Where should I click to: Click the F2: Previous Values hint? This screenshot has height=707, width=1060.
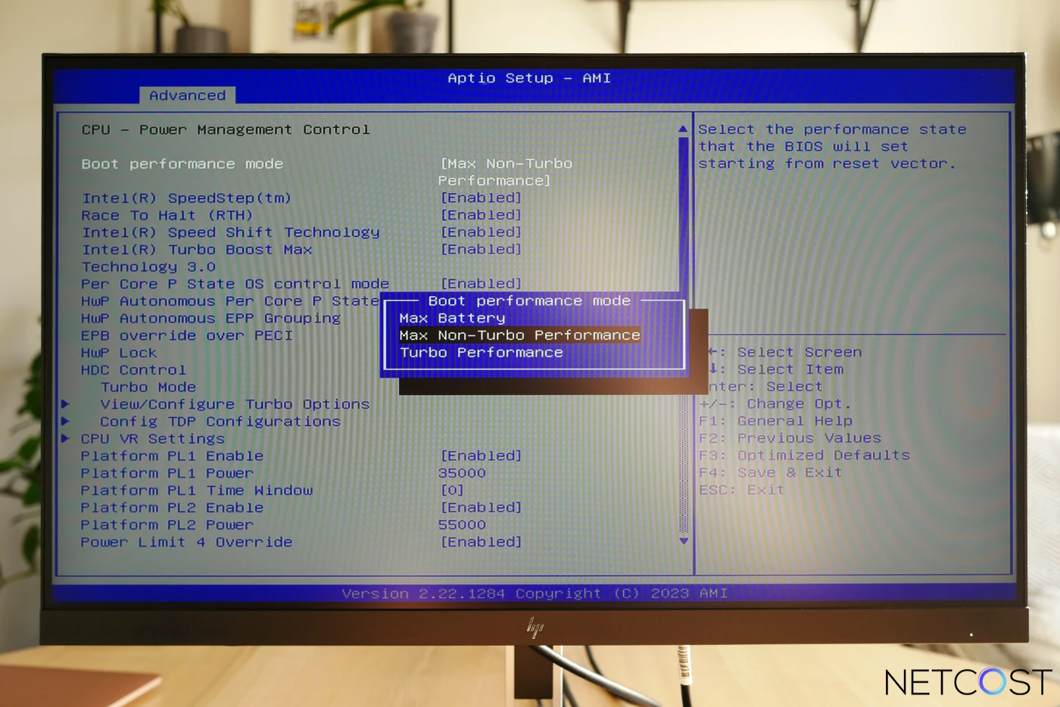pos(790,438)
